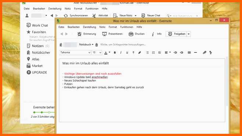Select Favoriten in main window sidebar

(36, 32)
